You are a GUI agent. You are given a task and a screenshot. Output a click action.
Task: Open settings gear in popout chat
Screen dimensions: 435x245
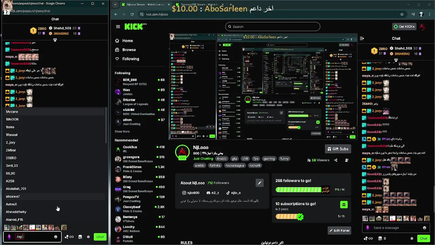pos(88,237)
